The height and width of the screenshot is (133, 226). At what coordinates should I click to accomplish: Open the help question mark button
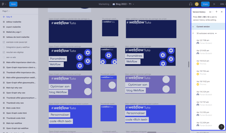point(221,127)
